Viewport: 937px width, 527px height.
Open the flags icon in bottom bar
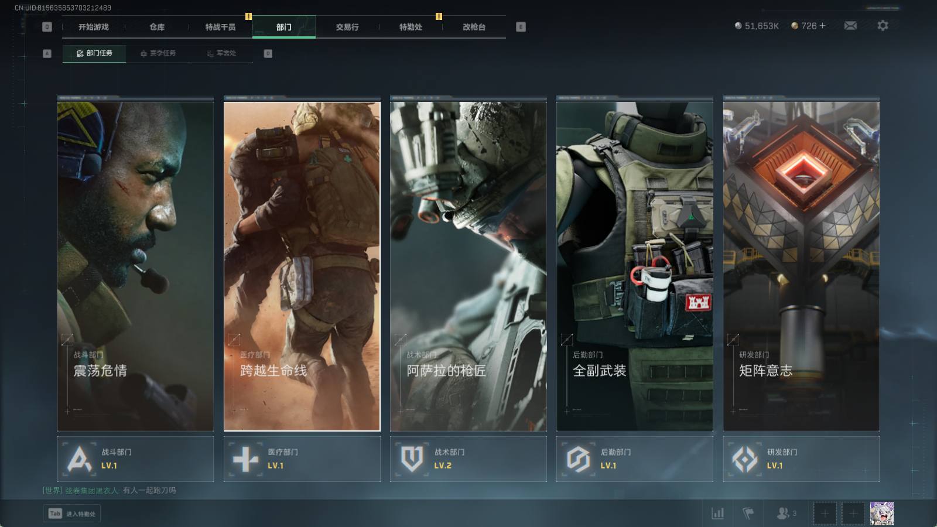point(748,514)
